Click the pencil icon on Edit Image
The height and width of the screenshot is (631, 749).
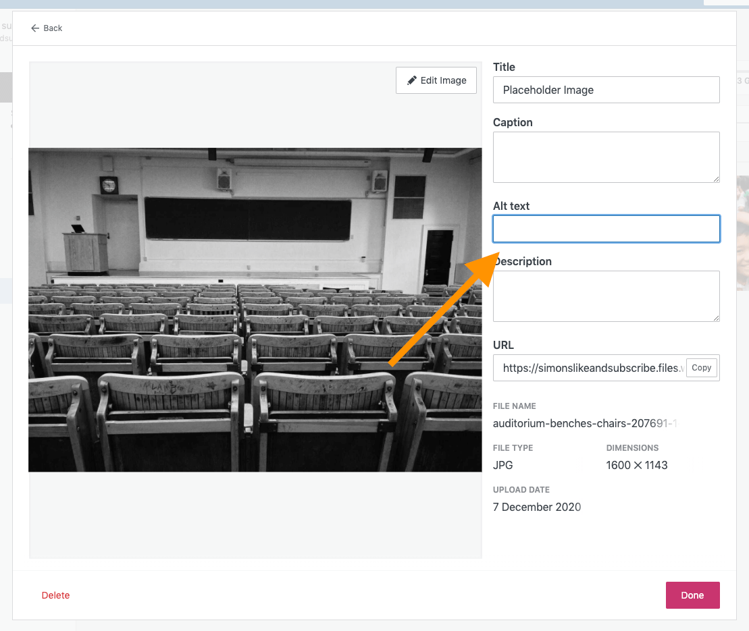tap(411, 80)
